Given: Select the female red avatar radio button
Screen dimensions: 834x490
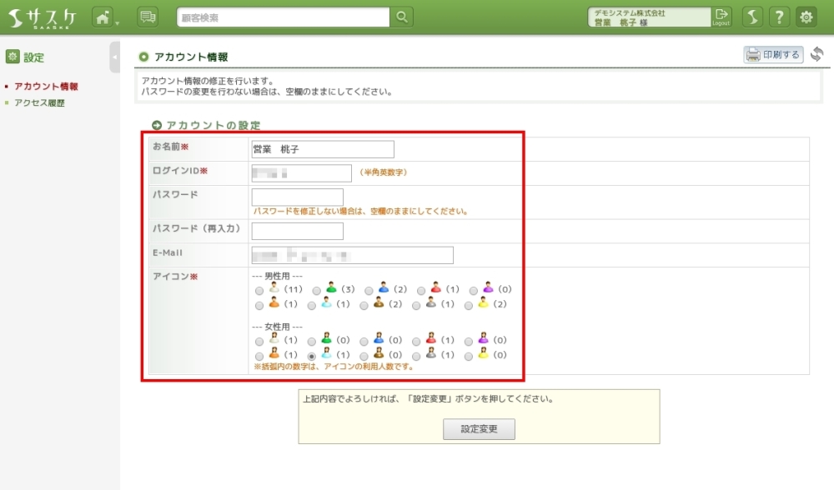Looking at the screenshot, I should click(x=421, y=342).
